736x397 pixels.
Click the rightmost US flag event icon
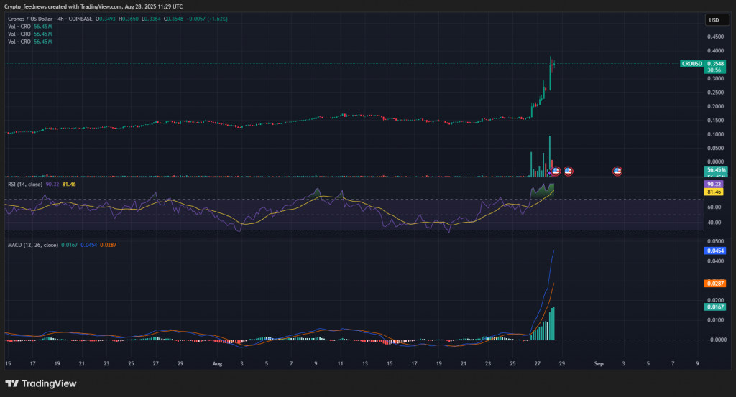617,171
